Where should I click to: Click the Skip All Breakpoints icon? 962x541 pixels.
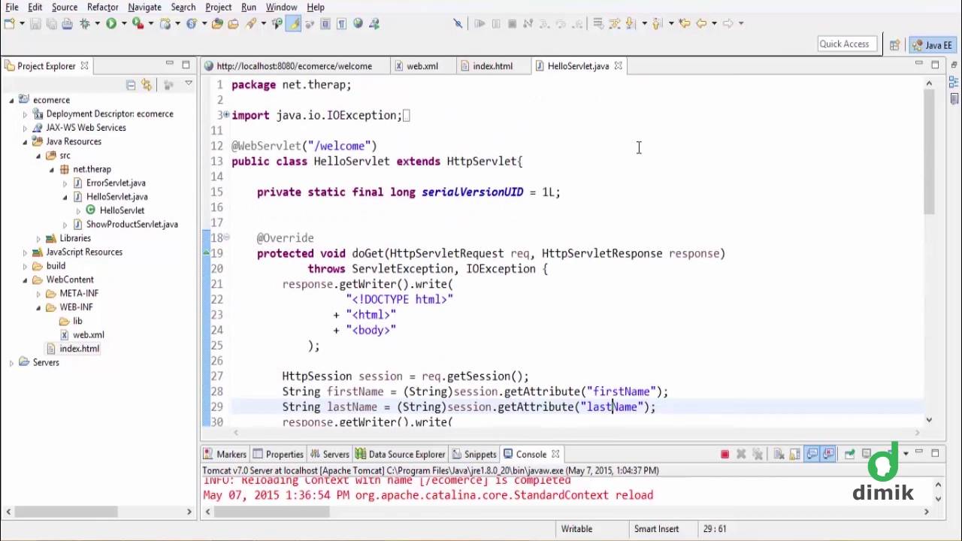[458, 23]
